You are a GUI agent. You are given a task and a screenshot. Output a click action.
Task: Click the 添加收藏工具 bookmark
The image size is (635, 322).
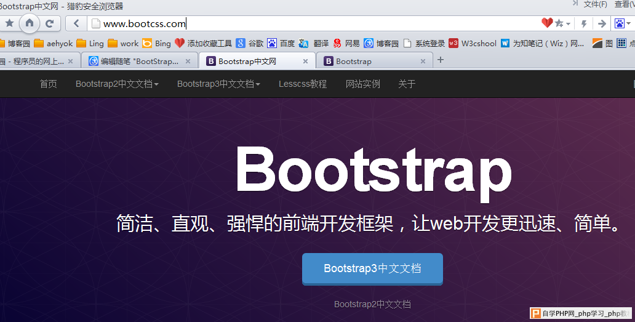204,43
